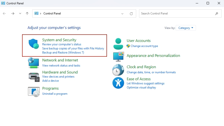Click in the Search Control Panel field
The height and width of the screenshot is (126, 224).
tap(177, 14)
